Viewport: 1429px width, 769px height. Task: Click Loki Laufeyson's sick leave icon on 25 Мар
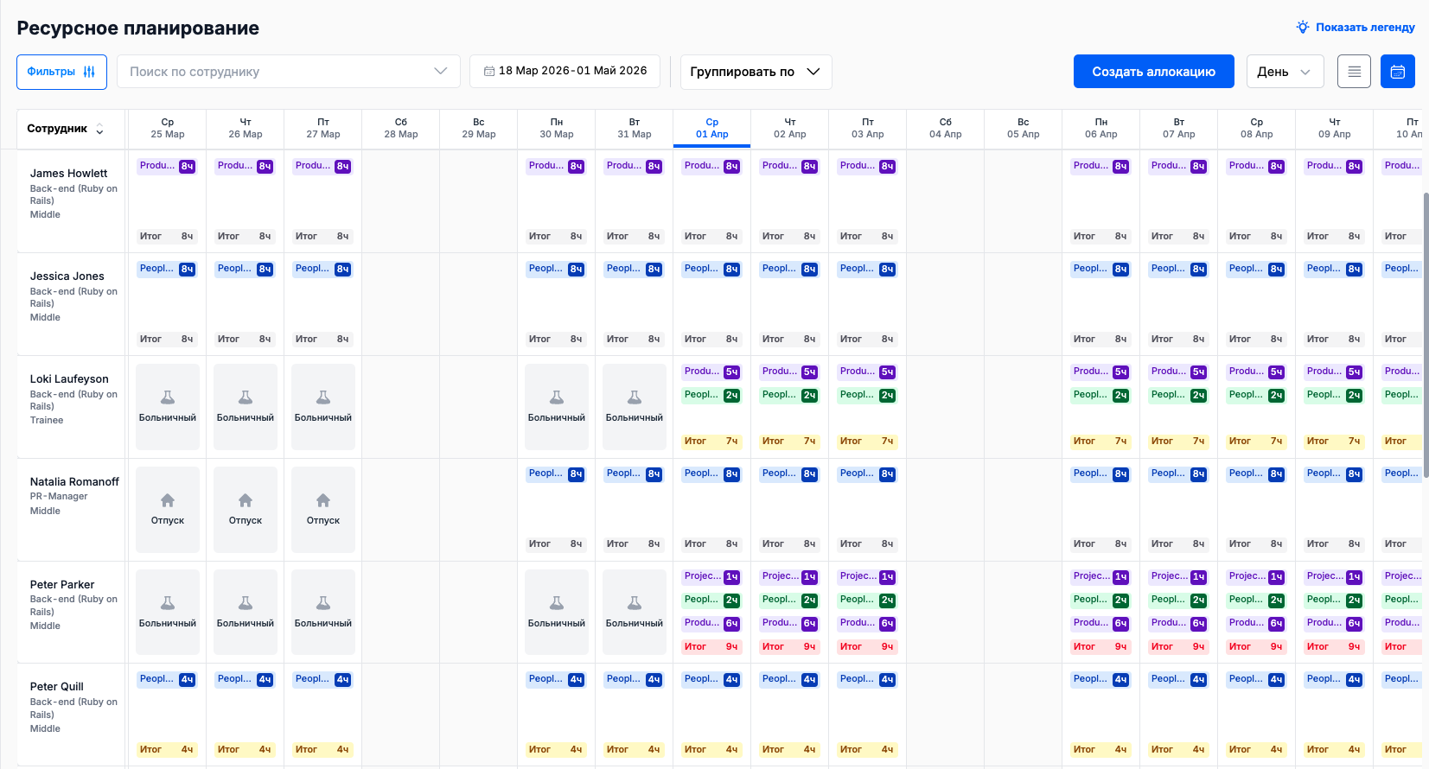[x=168, y=397]
